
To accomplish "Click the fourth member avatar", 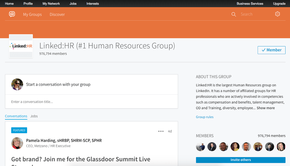I will (x=235, y=147).
